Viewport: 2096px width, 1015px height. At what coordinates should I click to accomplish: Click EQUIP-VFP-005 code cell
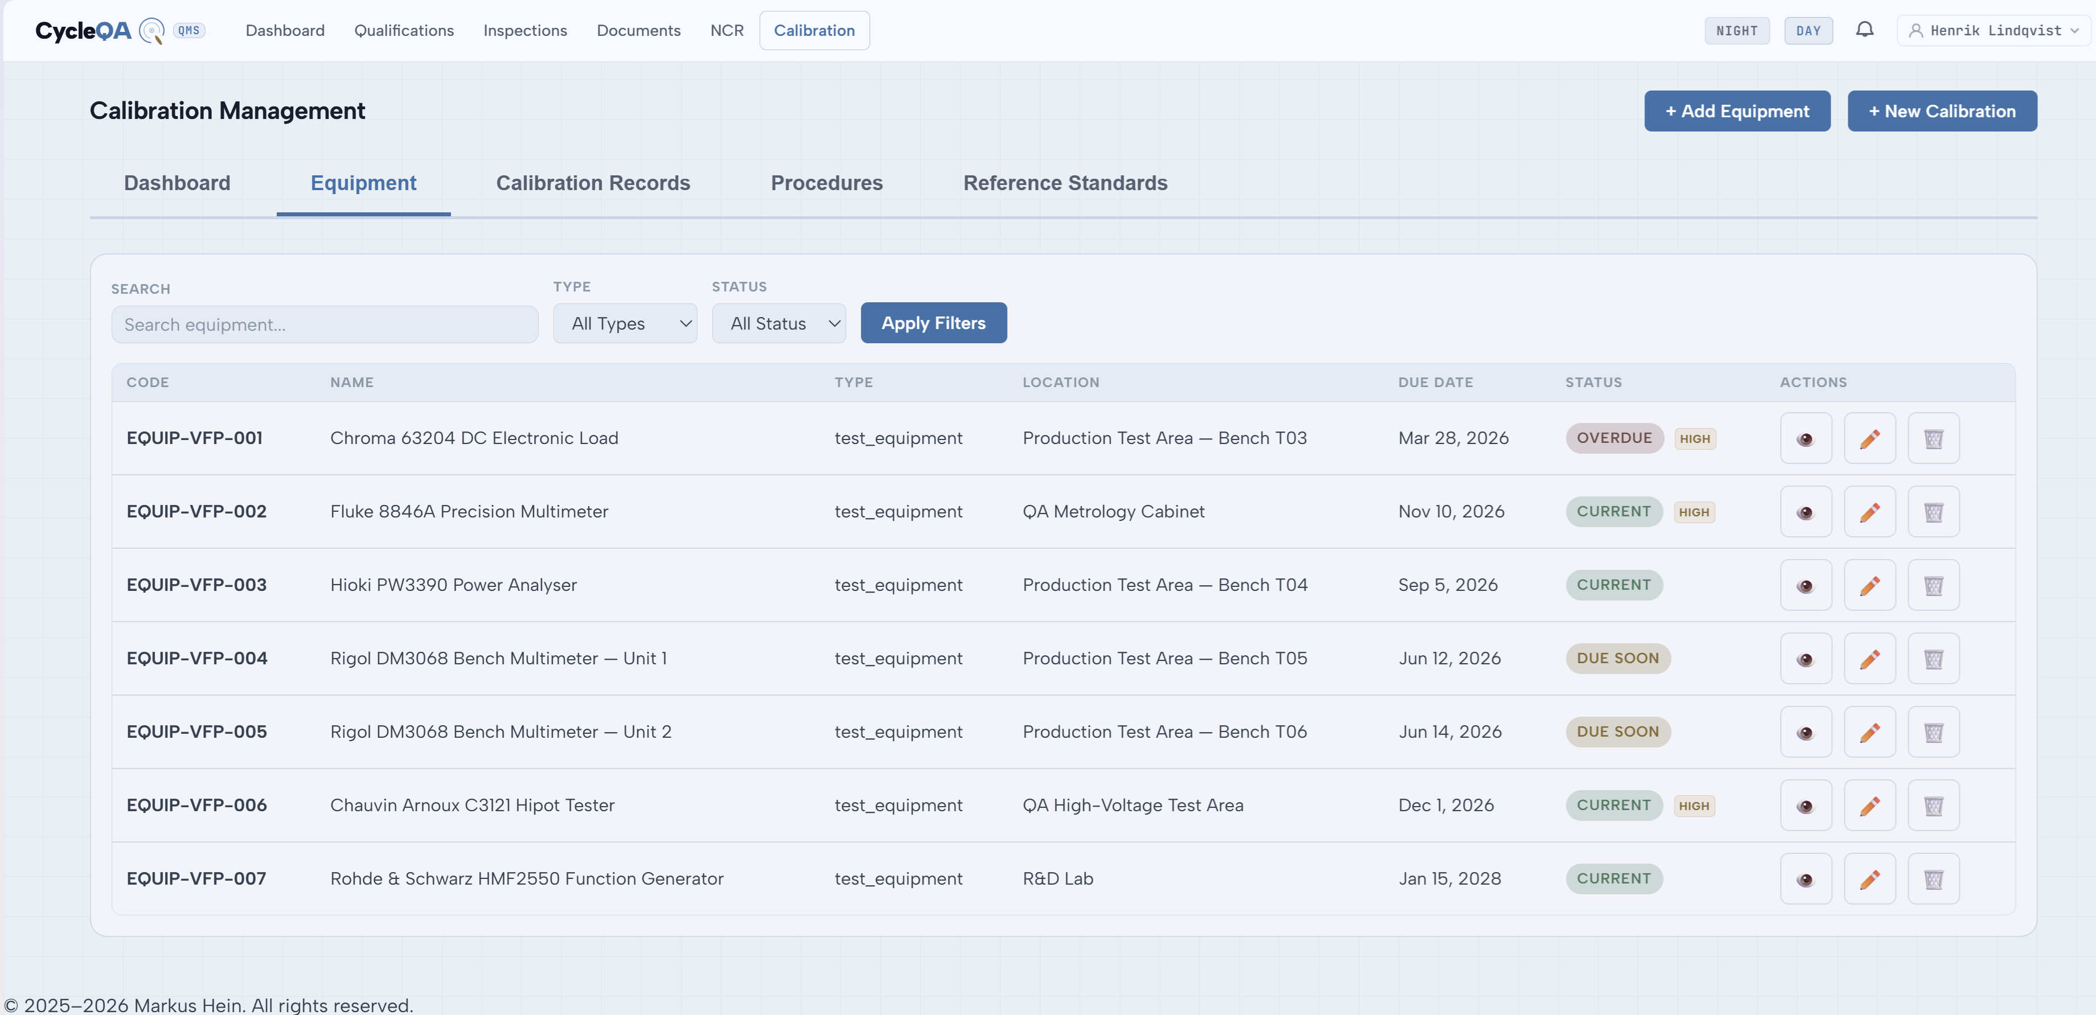point(197,732)
